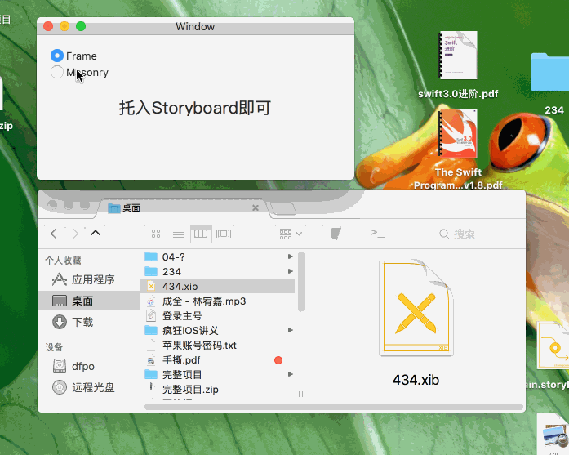Select 成全 - 林宥嘉.mp3 file
This screenshot has width=569, height=455.
218,301
